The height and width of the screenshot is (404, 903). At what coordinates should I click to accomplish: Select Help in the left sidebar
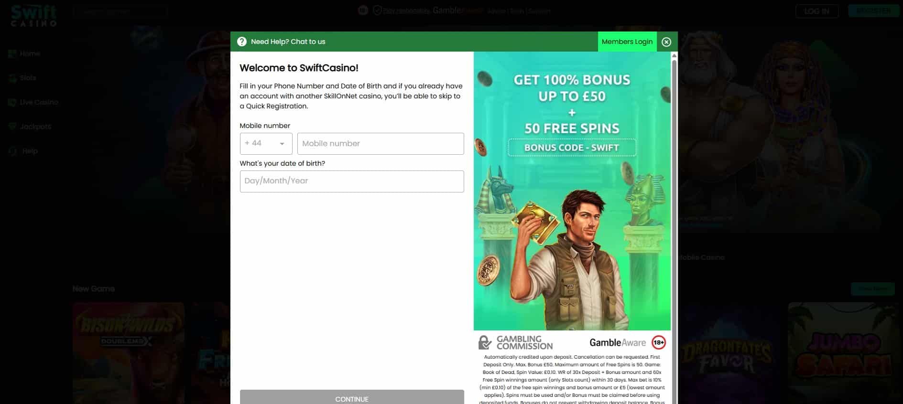(x=30, y=151)
